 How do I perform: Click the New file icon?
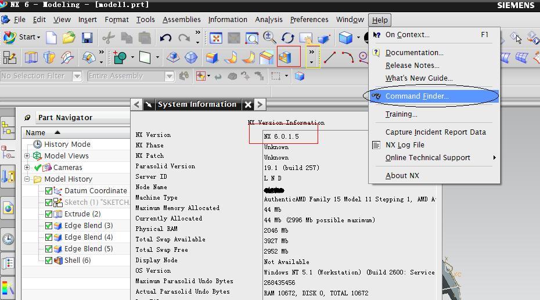tap(51, 38)
